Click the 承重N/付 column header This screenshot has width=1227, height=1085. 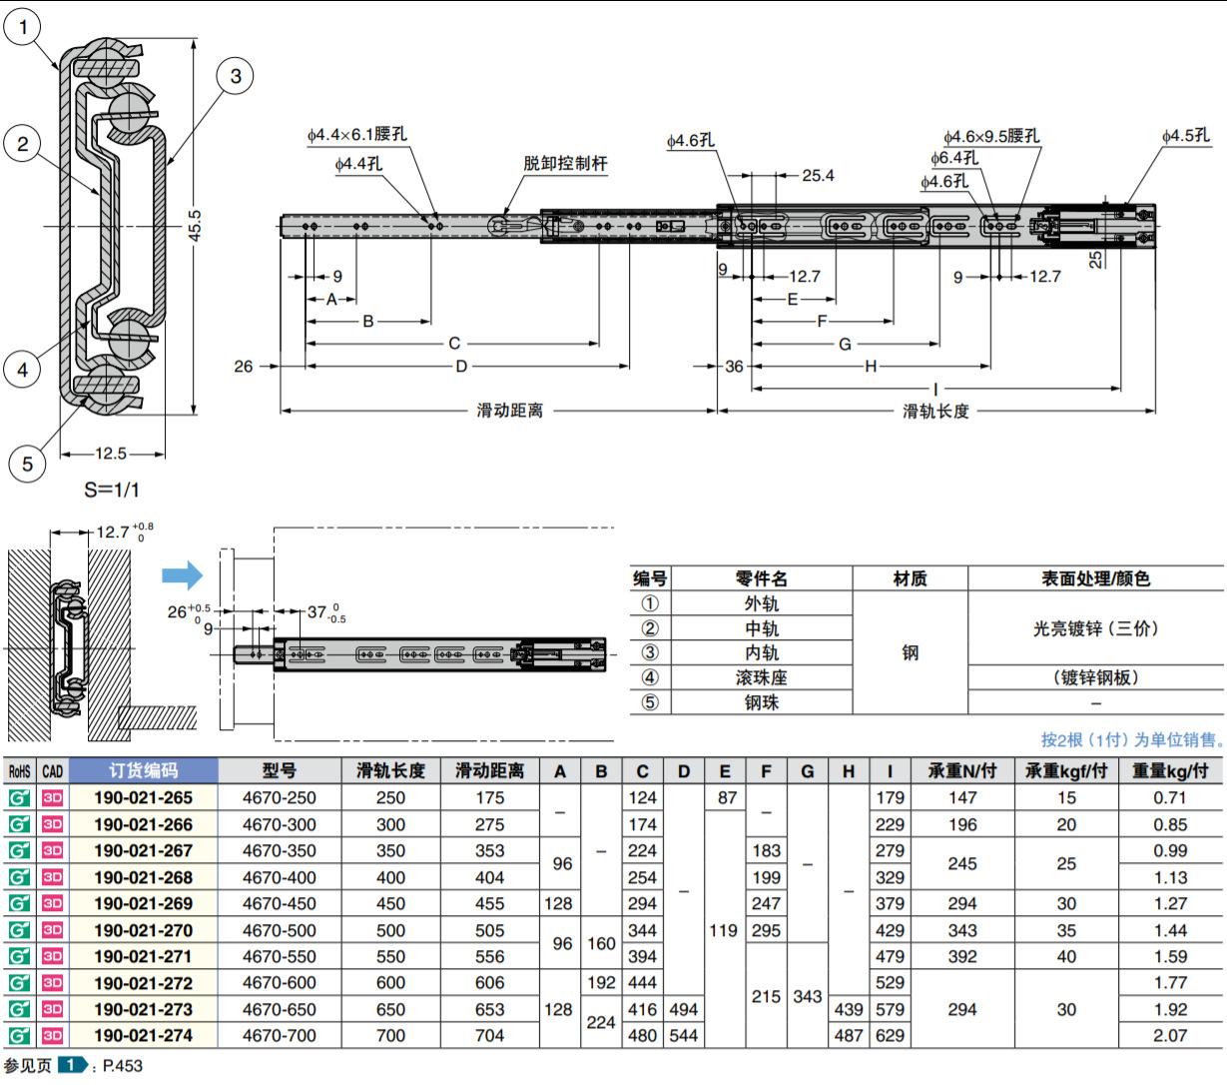tap(962, 771)
